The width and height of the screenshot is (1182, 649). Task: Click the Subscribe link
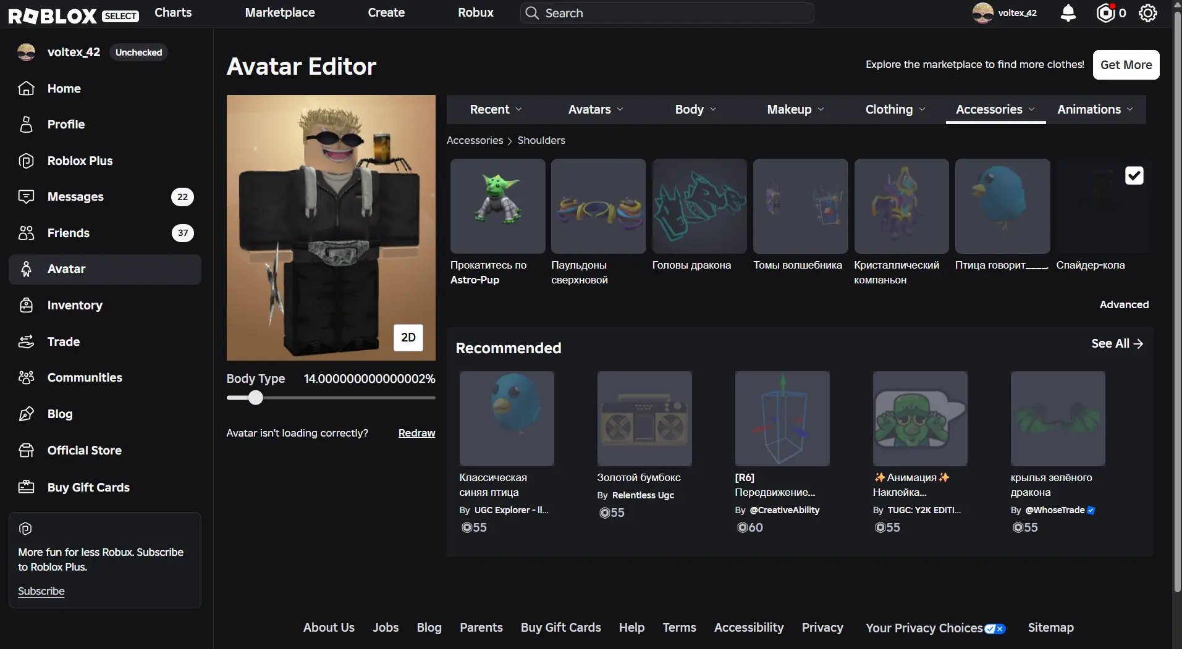tap(41, 591)
